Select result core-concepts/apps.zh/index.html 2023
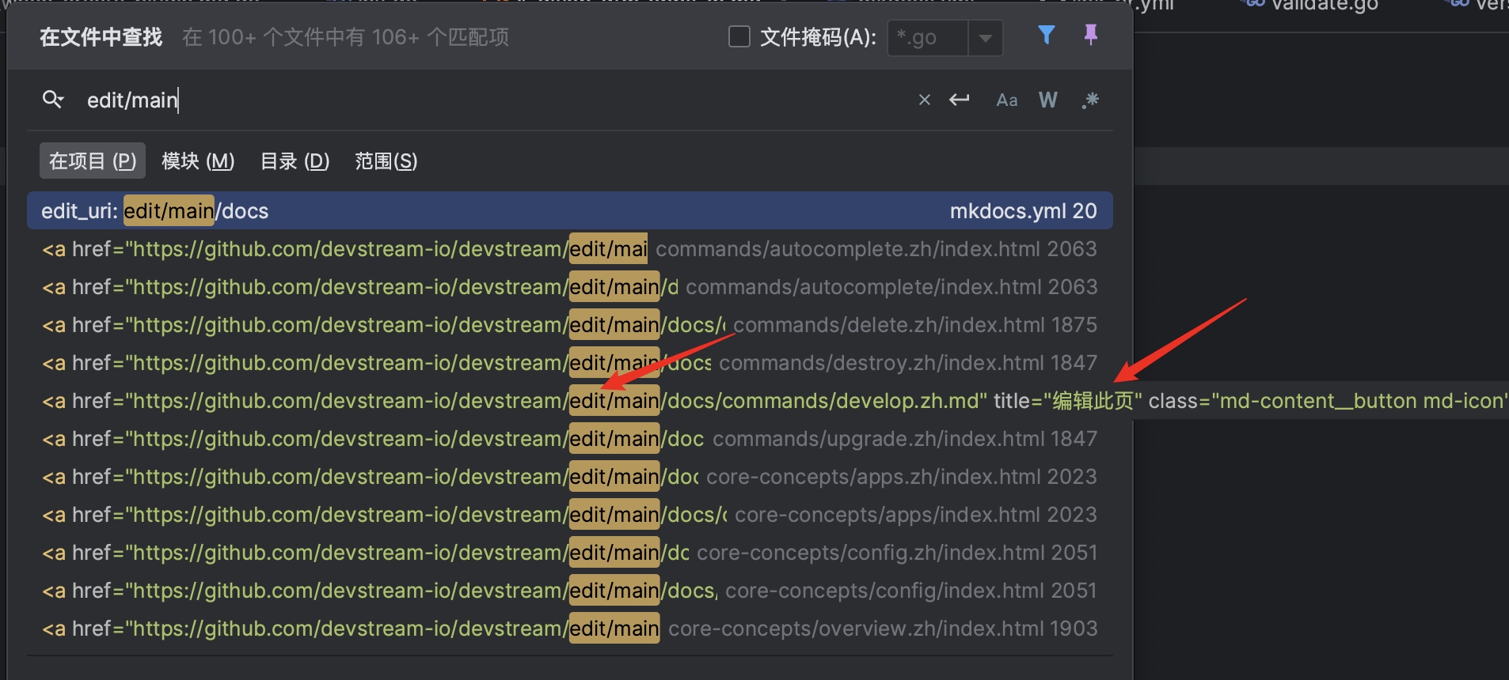 coord(570,477)
